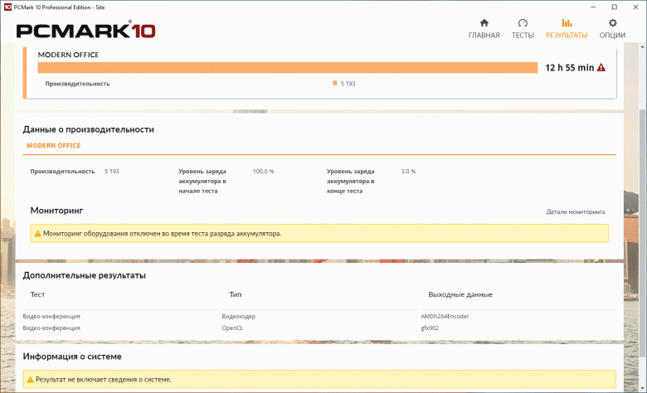Click the AMDh264Encoder cell
The height and width of the screenshot is (393, 647).
click(x=445, y=316)
